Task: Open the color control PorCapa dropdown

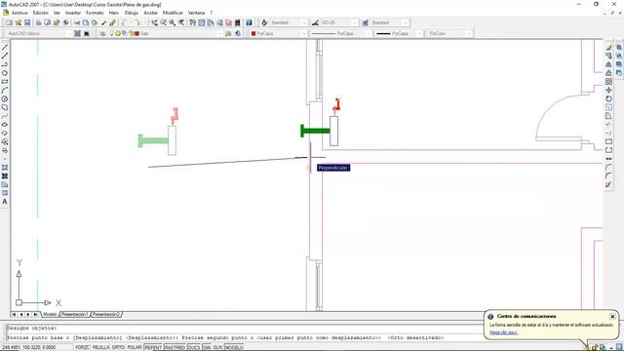Action: pos(279,34)
